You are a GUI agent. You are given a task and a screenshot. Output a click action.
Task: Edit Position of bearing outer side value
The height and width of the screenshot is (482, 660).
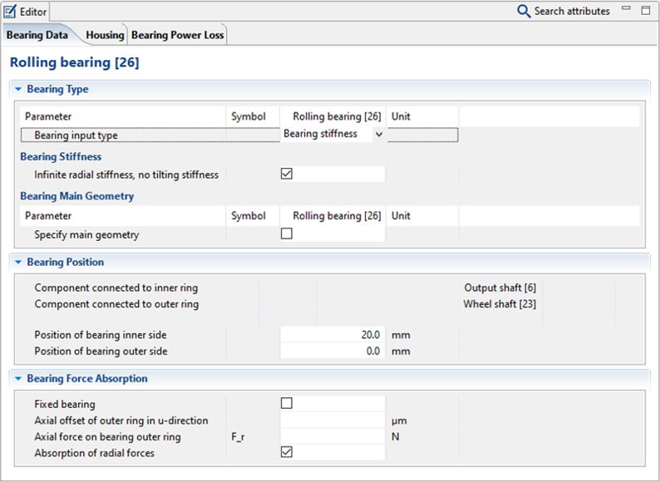pyautogui.click(x=332, y=352)
